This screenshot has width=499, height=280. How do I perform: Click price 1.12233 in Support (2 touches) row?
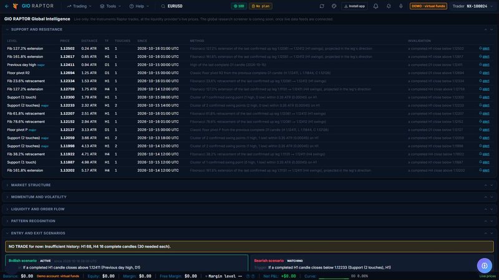click(67, 105)
